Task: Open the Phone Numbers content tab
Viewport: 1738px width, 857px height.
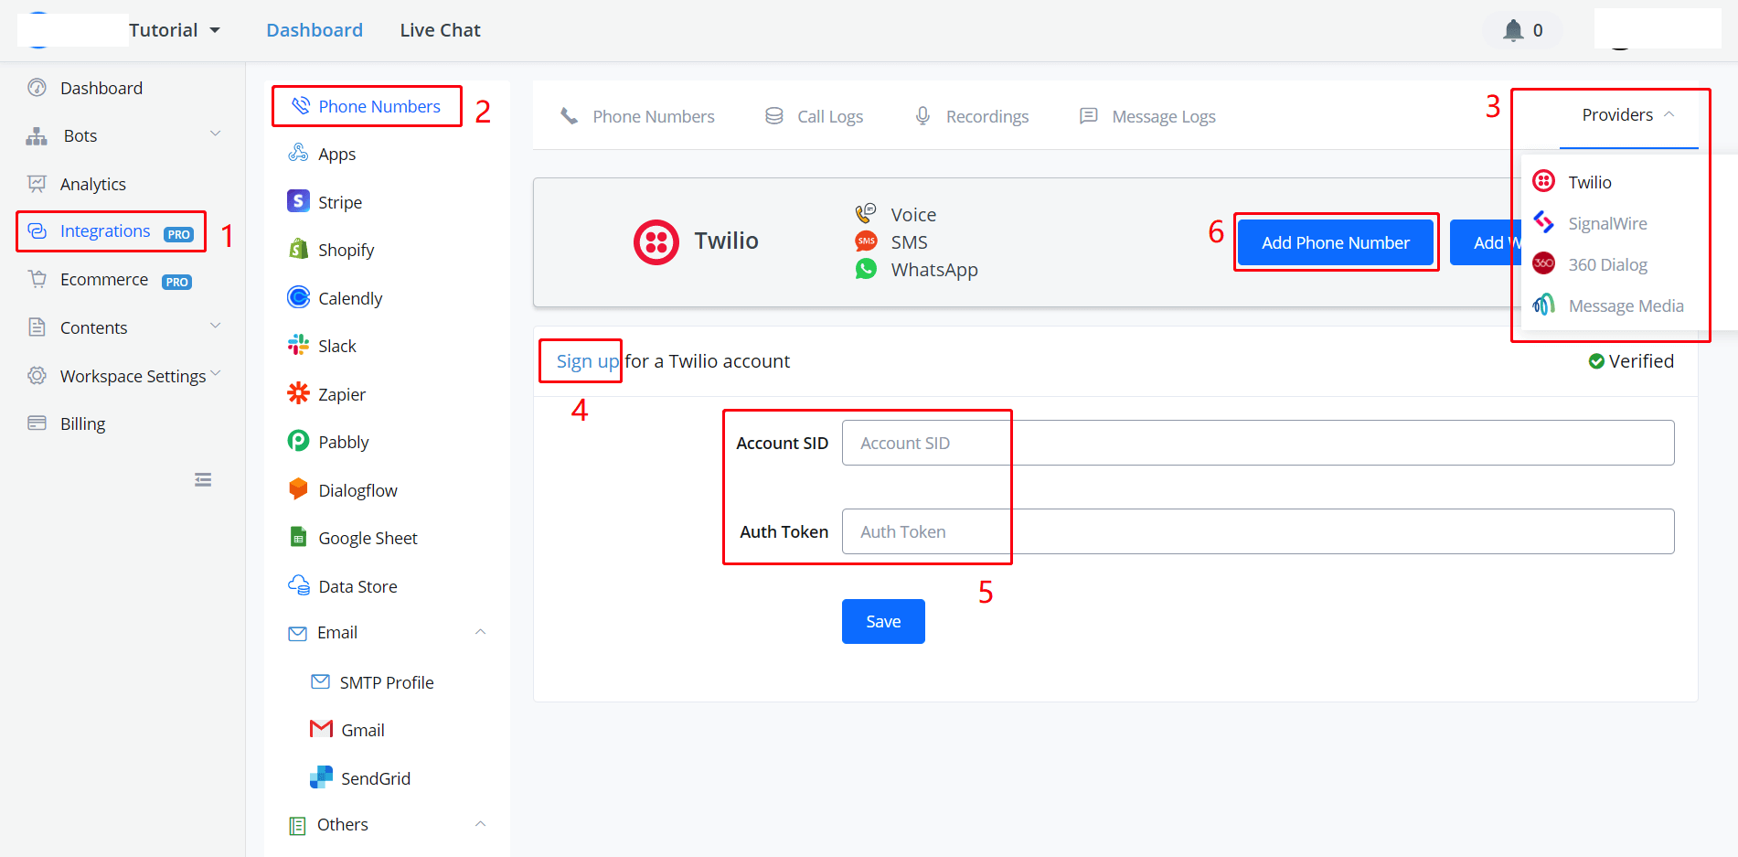Action: [x=637, y=116]
